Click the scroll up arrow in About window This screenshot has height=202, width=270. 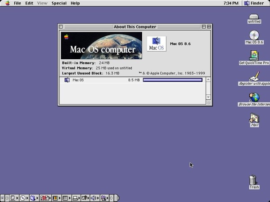(208, 79)
